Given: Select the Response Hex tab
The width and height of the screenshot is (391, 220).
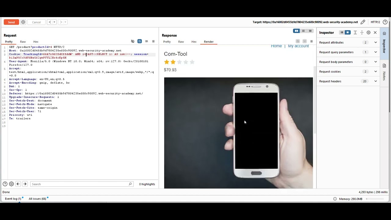Looking at the screenshot, I should pos(194,42).
